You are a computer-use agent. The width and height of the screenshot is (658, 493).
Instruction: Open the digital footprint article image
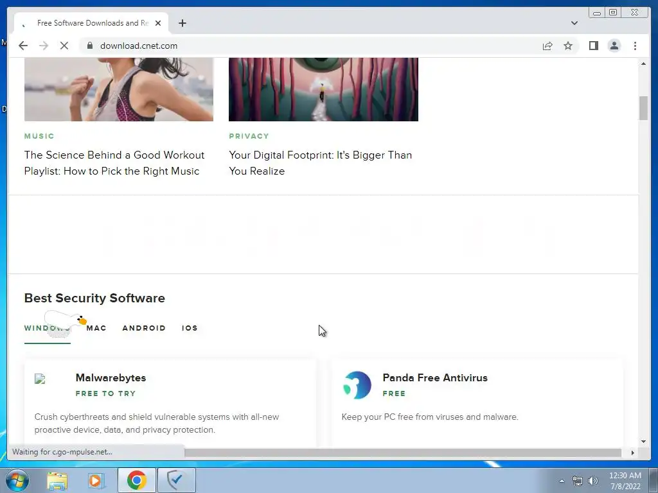click(324, 89)
